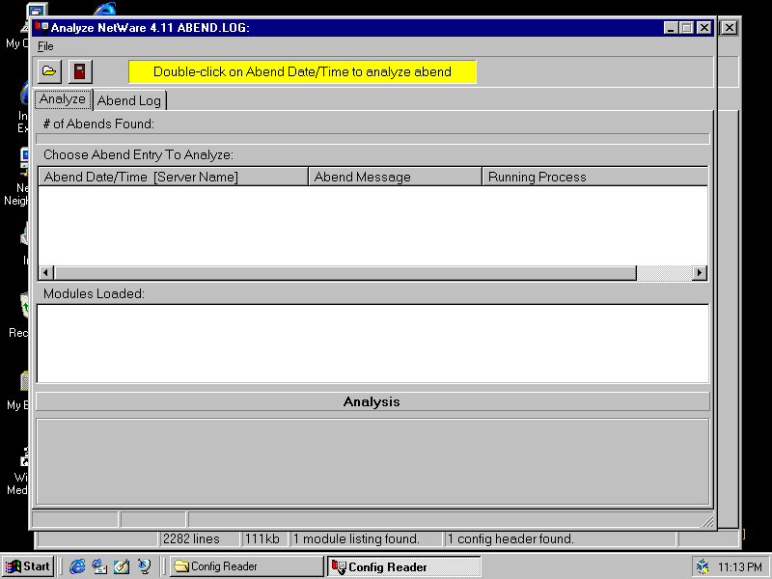Close the Analyze NetWare window
Screen dimensions: 772x579
point(704,28)
